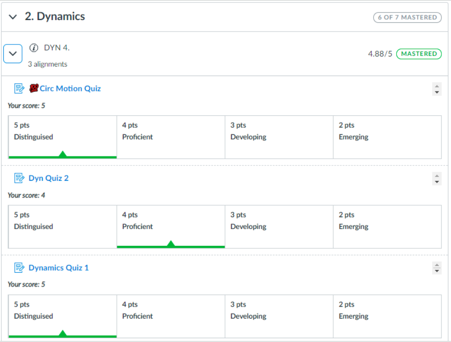
Task: Click the quiz icon beside Circ Motion Quiz
Action: pos(19,88)
